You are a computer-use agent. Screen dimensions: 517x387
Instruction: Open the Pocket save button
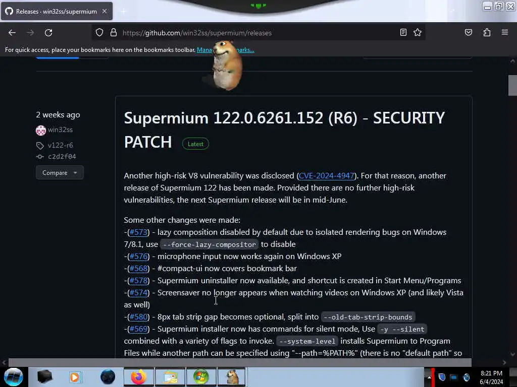click(468, 32)
